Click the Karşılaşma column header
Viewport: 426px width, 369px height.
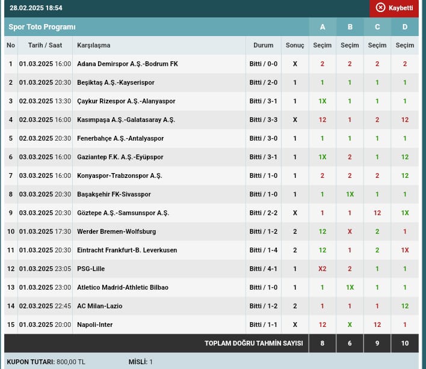(x=94, y=45)
